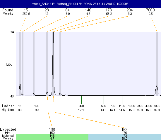161x140 pixels.
Task: Select found peak 28 label
Action: tap(47, 10)
